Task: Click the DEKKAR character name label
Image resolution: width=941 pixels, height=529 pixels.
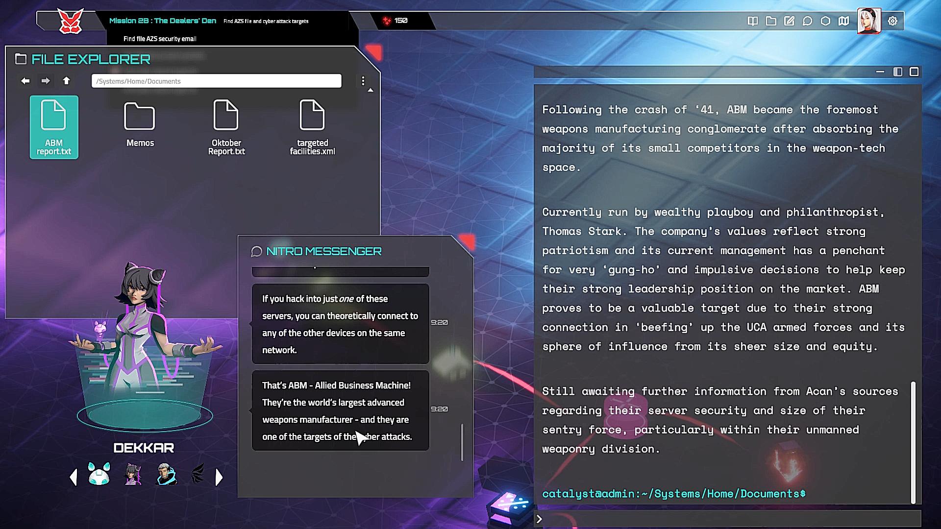Action: pos(144,448)
